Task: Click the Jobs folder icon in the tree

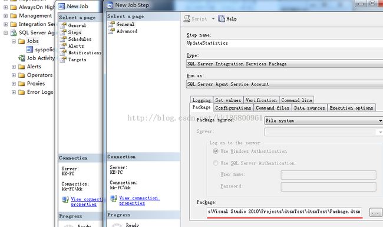Action: 22,41
